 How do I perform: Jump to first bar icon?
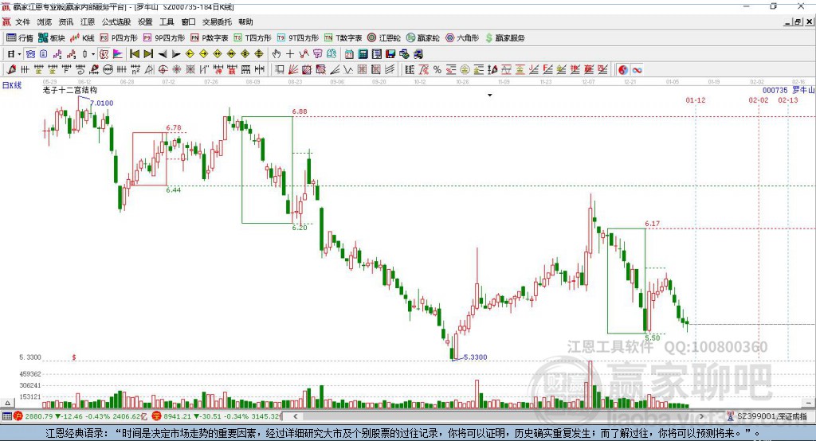pos(134,54)
